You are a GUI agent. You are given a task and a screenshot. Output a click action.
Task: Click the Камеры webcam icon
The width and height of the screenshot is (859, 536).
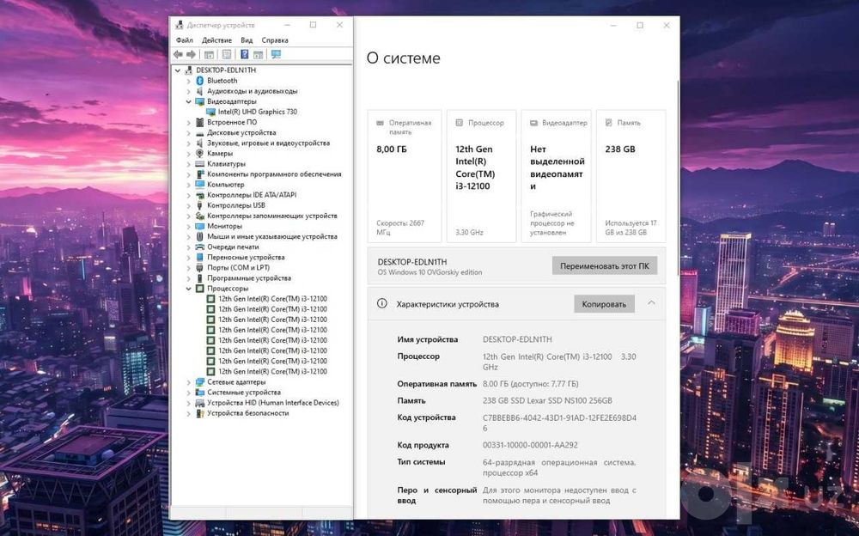tap(200, 154)
